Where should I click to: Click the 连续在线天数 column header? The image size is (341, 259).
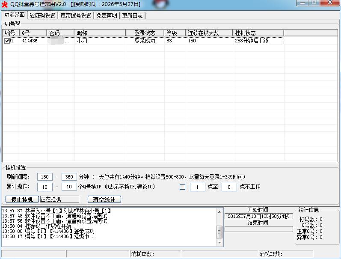tap(209, 33)
